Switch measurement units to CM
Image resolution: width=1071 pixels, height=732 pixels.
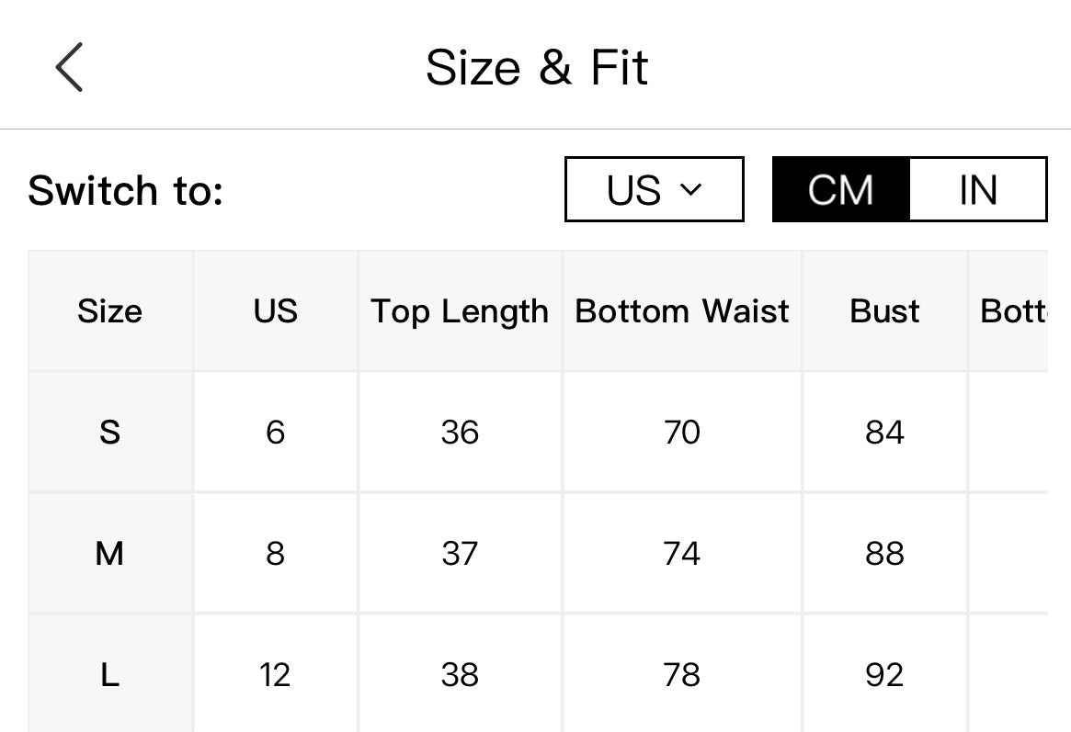(x=841, y=189)
